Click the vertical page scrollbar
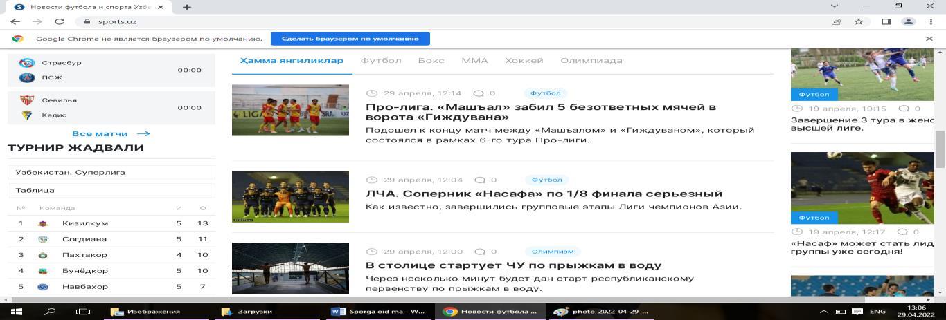Screen dimensions: 946x320 click(x=940, y=149)
